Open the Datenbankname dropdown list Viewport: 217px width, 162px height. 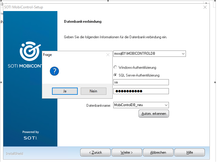click(x=166, y=105)
